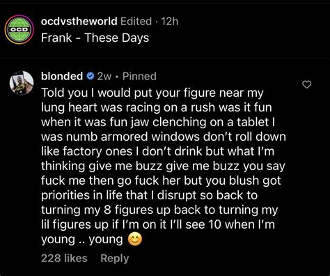Tap the smiling emoji ending the comment
Screen dimensions: 330x276
[135, 240]
